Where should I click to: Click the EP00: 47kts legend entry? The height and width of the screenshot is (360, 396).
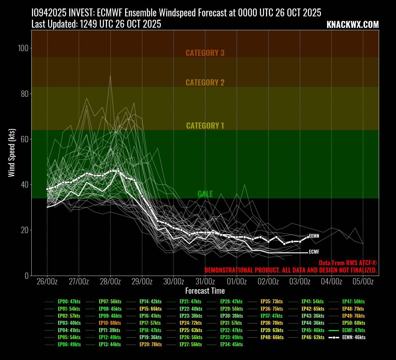pyautogui.click(x=69, y=302)
